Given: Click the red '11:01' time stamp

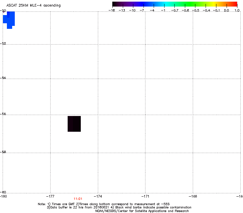Looking at the screenshot, I should 78,199.
